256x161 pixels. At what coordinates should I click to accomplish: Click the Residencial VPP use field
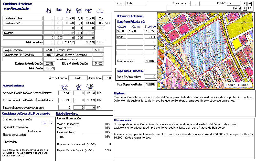tap(23, 23)
